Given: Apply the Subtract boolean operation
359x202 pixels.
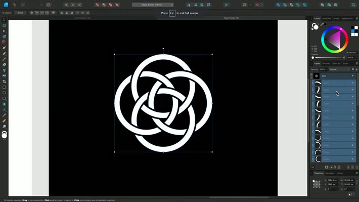Looking at the screenshot, I should (x=285, y=5).
